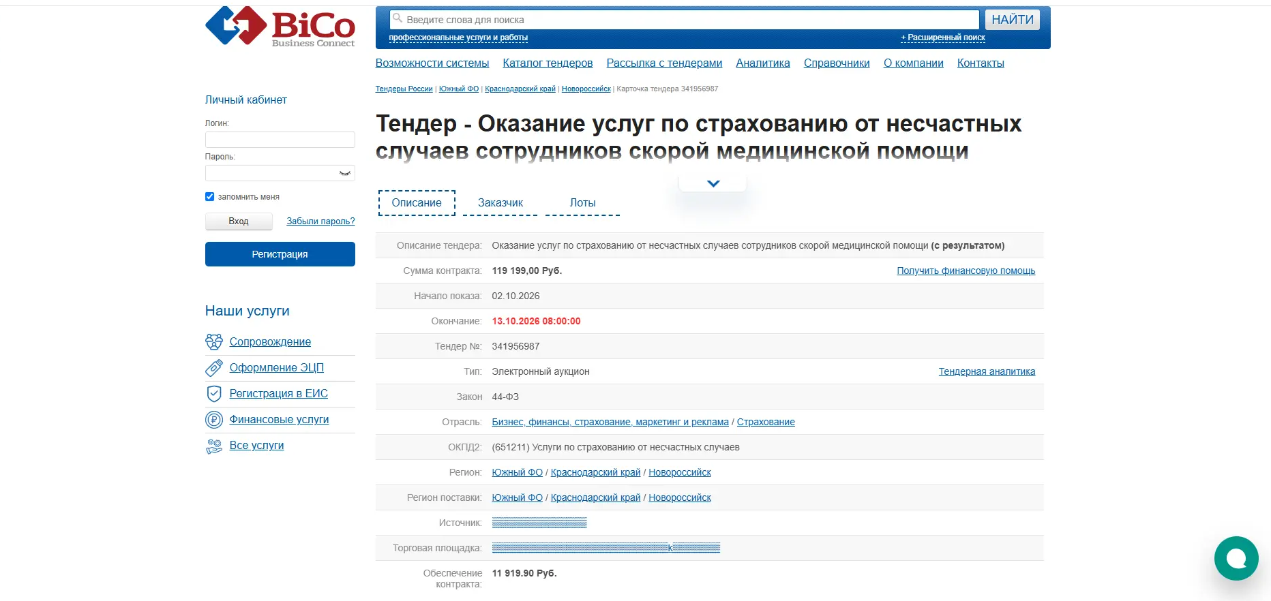Open Расширенный поиск options

[943, 37]
